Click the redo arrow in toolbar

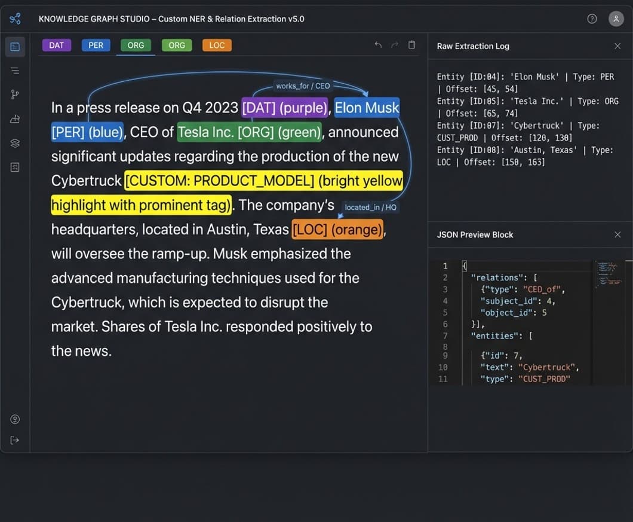point(395,45)
